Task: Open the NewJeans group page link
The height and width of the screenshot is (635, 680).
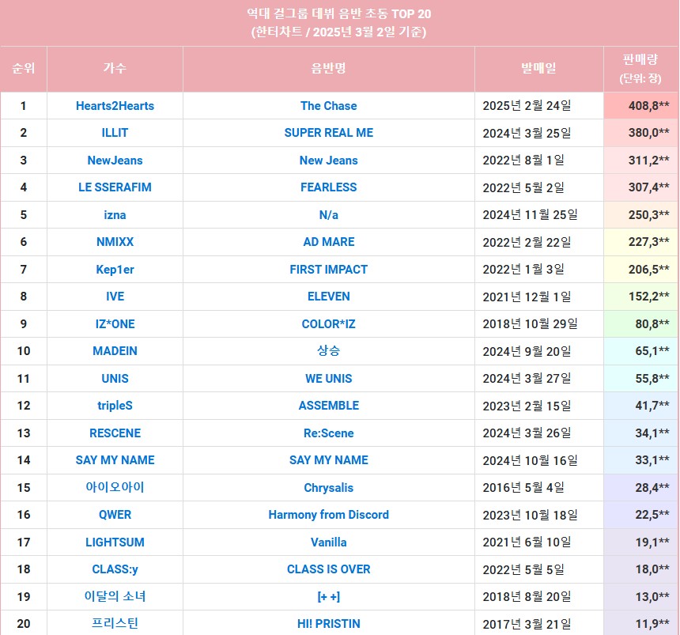Action: click(x=115, y=161)
